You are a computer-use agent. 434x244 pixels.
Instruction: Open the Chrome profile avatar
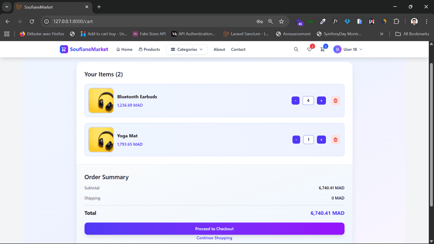414,21
